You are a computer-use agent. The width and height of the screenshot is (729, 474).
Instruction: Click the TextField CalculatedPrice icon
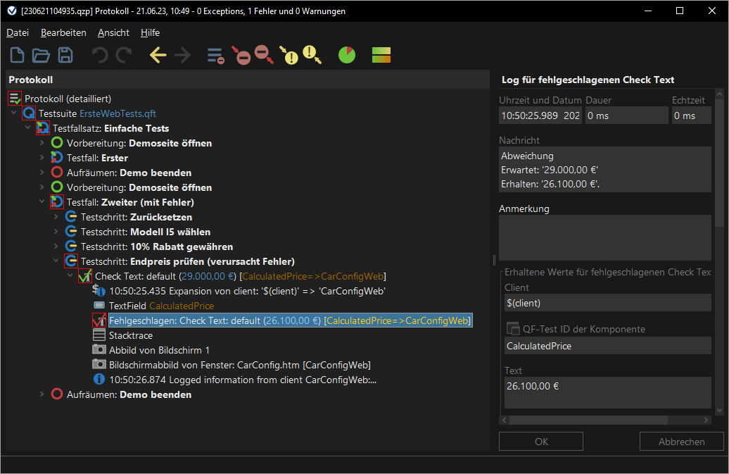point(99,305)
